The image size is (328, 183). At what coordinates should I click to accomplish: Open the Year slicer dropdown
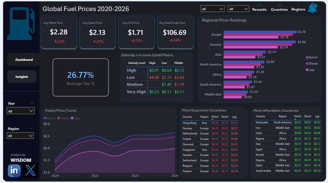tap(20, 111)
